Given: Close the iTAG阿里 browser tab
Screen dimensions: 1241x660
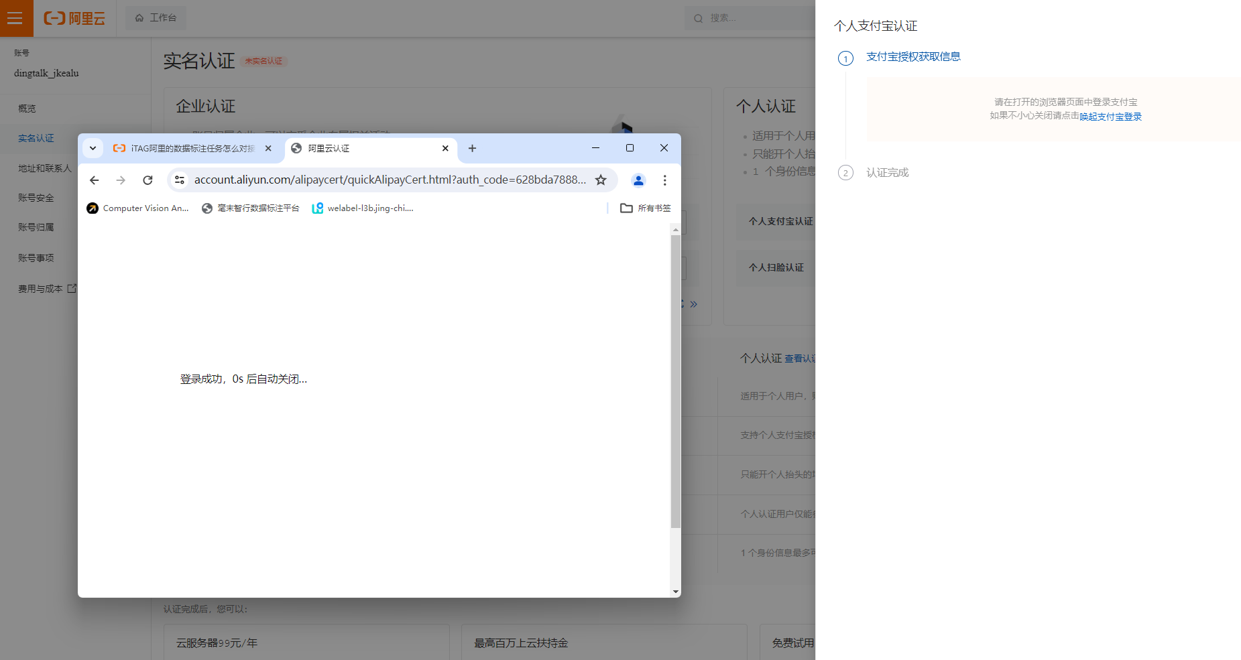Looking at the screenshot, I should tap(268, 148).
